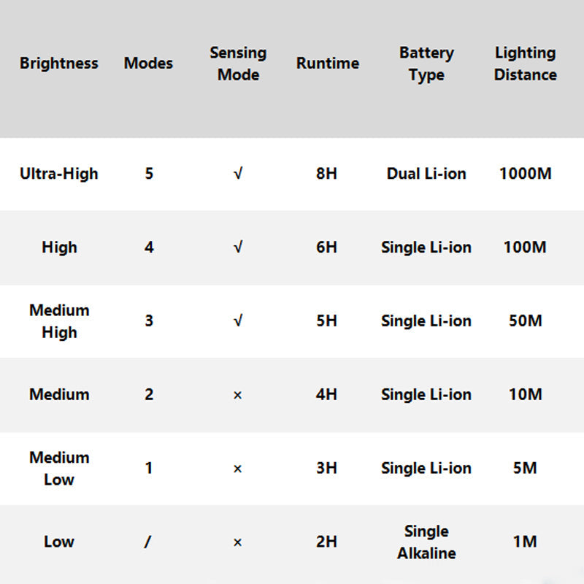
Task: Select the 8H runtime value
Action: click(326, 174)
